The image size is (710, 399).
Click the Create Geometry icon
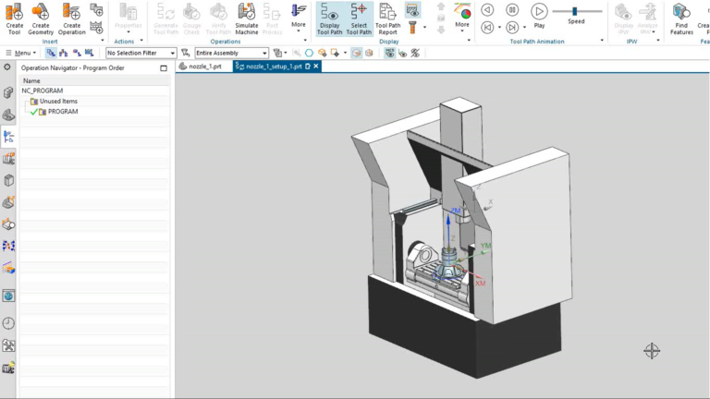point(41,18)
